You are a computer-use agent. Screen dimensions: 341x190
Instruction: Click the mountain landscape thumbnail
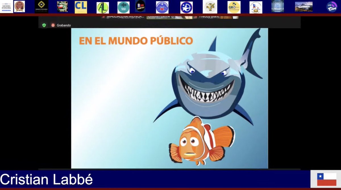point(304,7)
